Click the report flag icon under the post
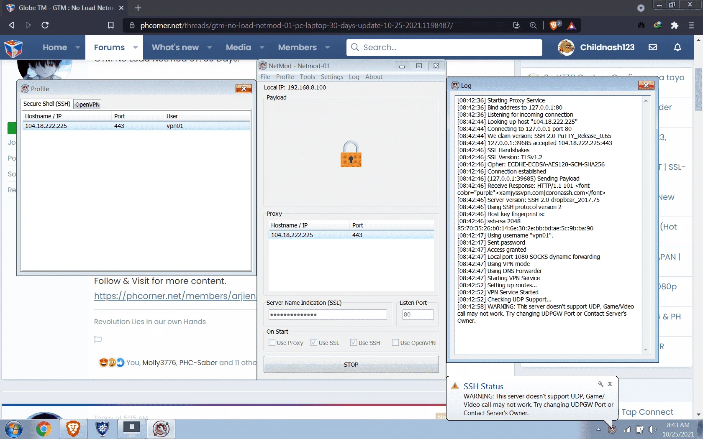The image size is (703, 439). pos(98,339)
